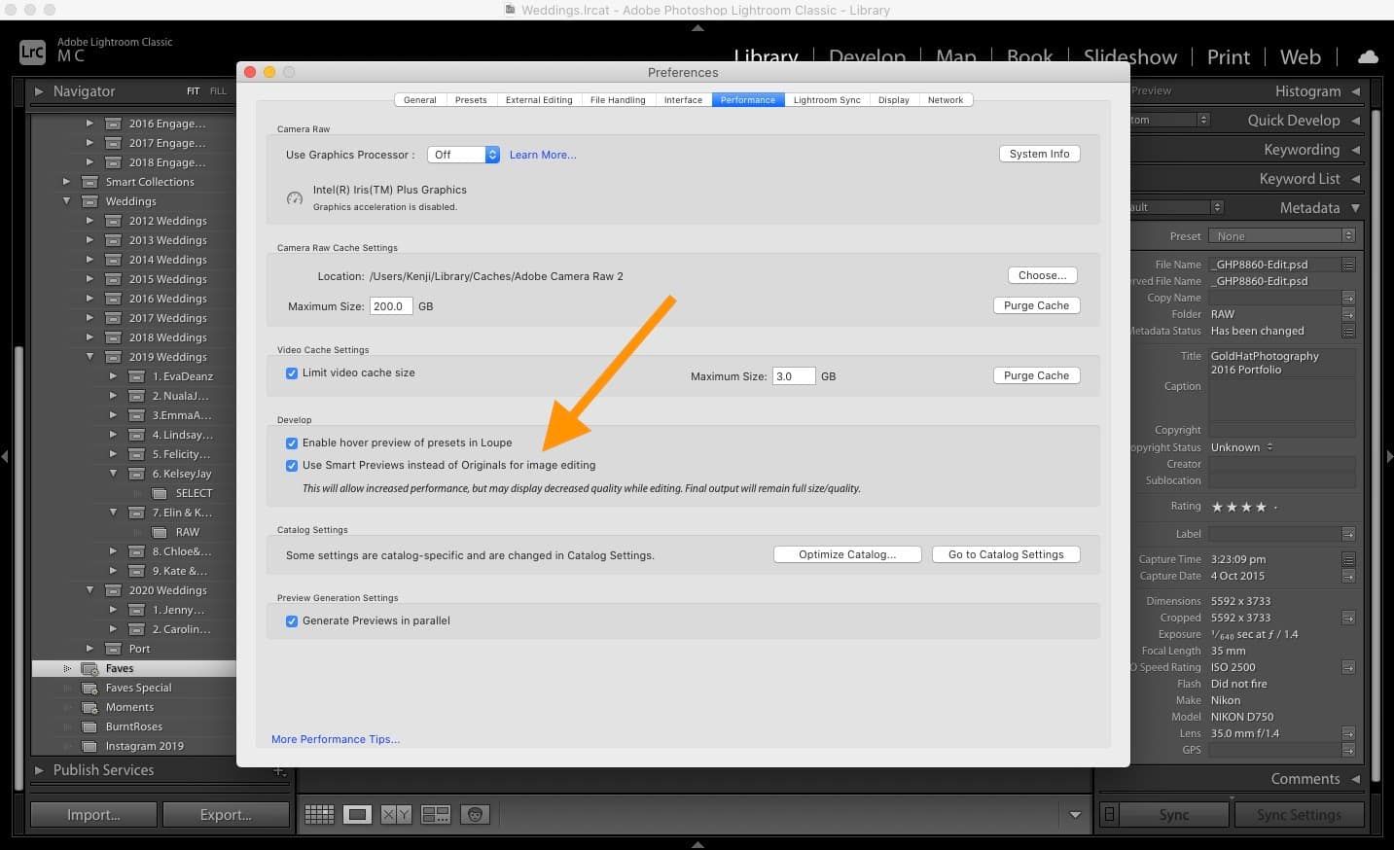
Task: Click the cloud sync status icon
Action: click(x=1368, y=56)
